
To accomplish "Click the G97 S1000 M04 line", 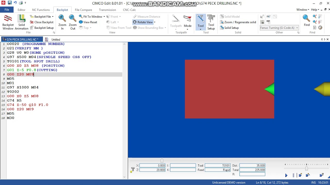I will (23, 87).
